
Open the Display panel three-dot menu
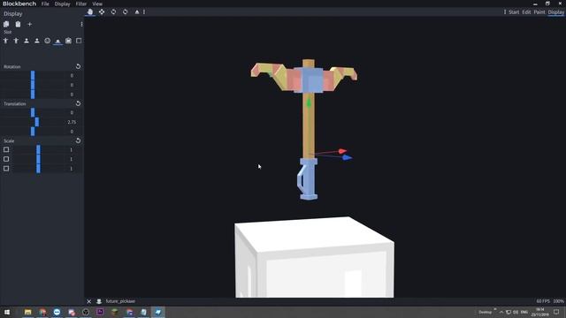point(81,24)
